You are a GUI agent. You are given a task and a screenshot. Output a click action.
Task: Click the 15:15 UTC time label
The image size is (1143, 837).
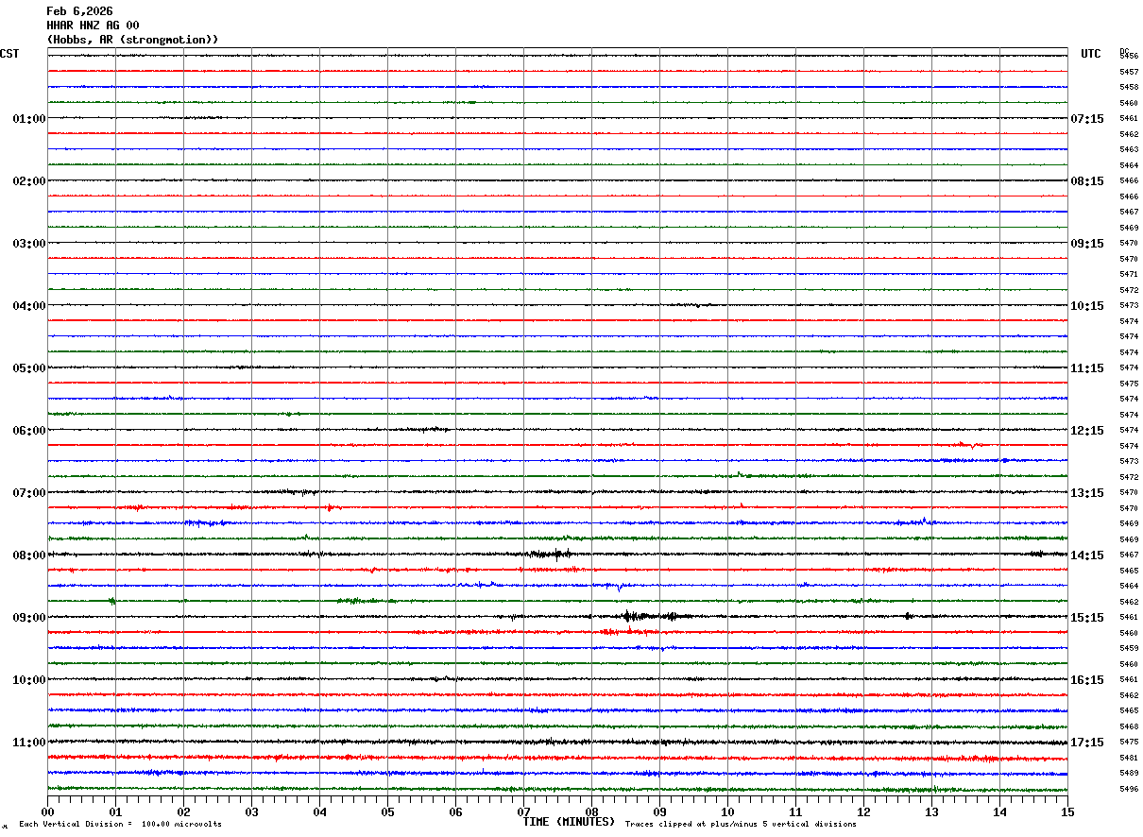point(1087,618)
